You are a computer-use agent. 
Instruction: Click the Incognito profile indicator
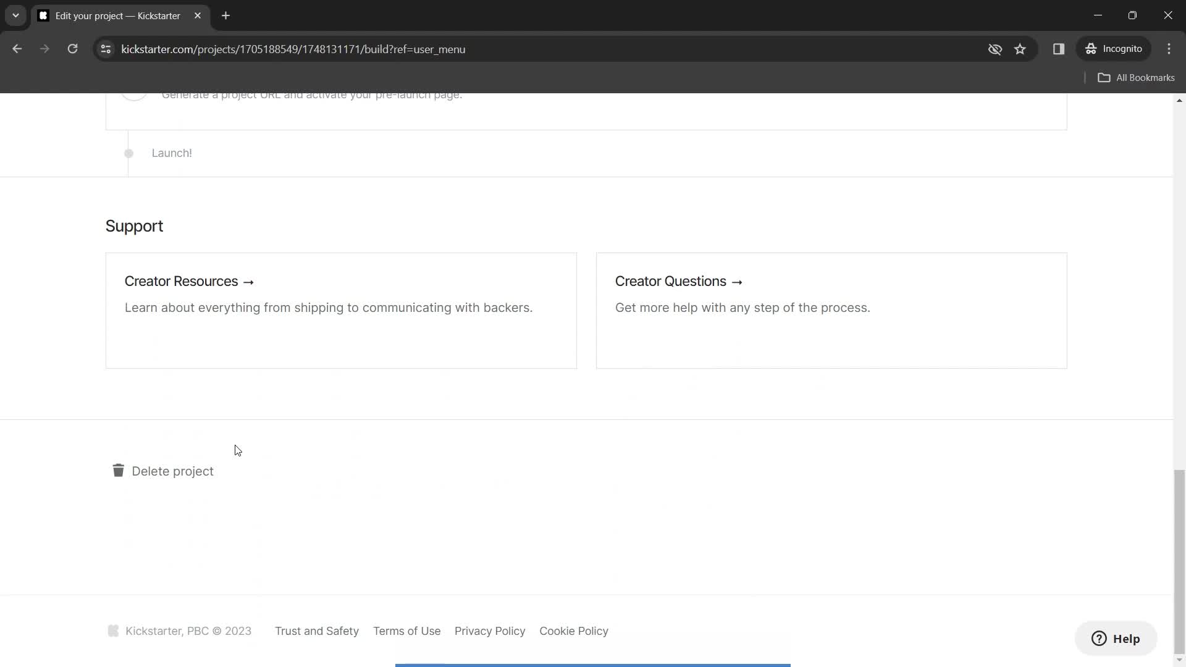pyautogui.click(x=1114, y=49)
